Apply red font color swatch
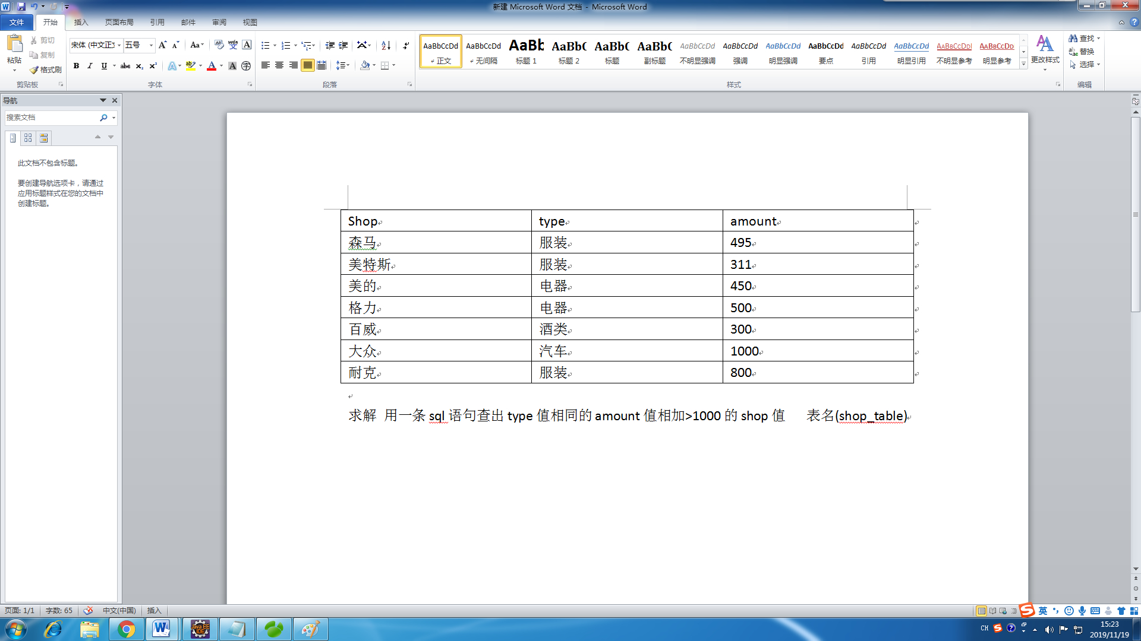The height and width of the screenshot is (641, 1141). point(212,66)
